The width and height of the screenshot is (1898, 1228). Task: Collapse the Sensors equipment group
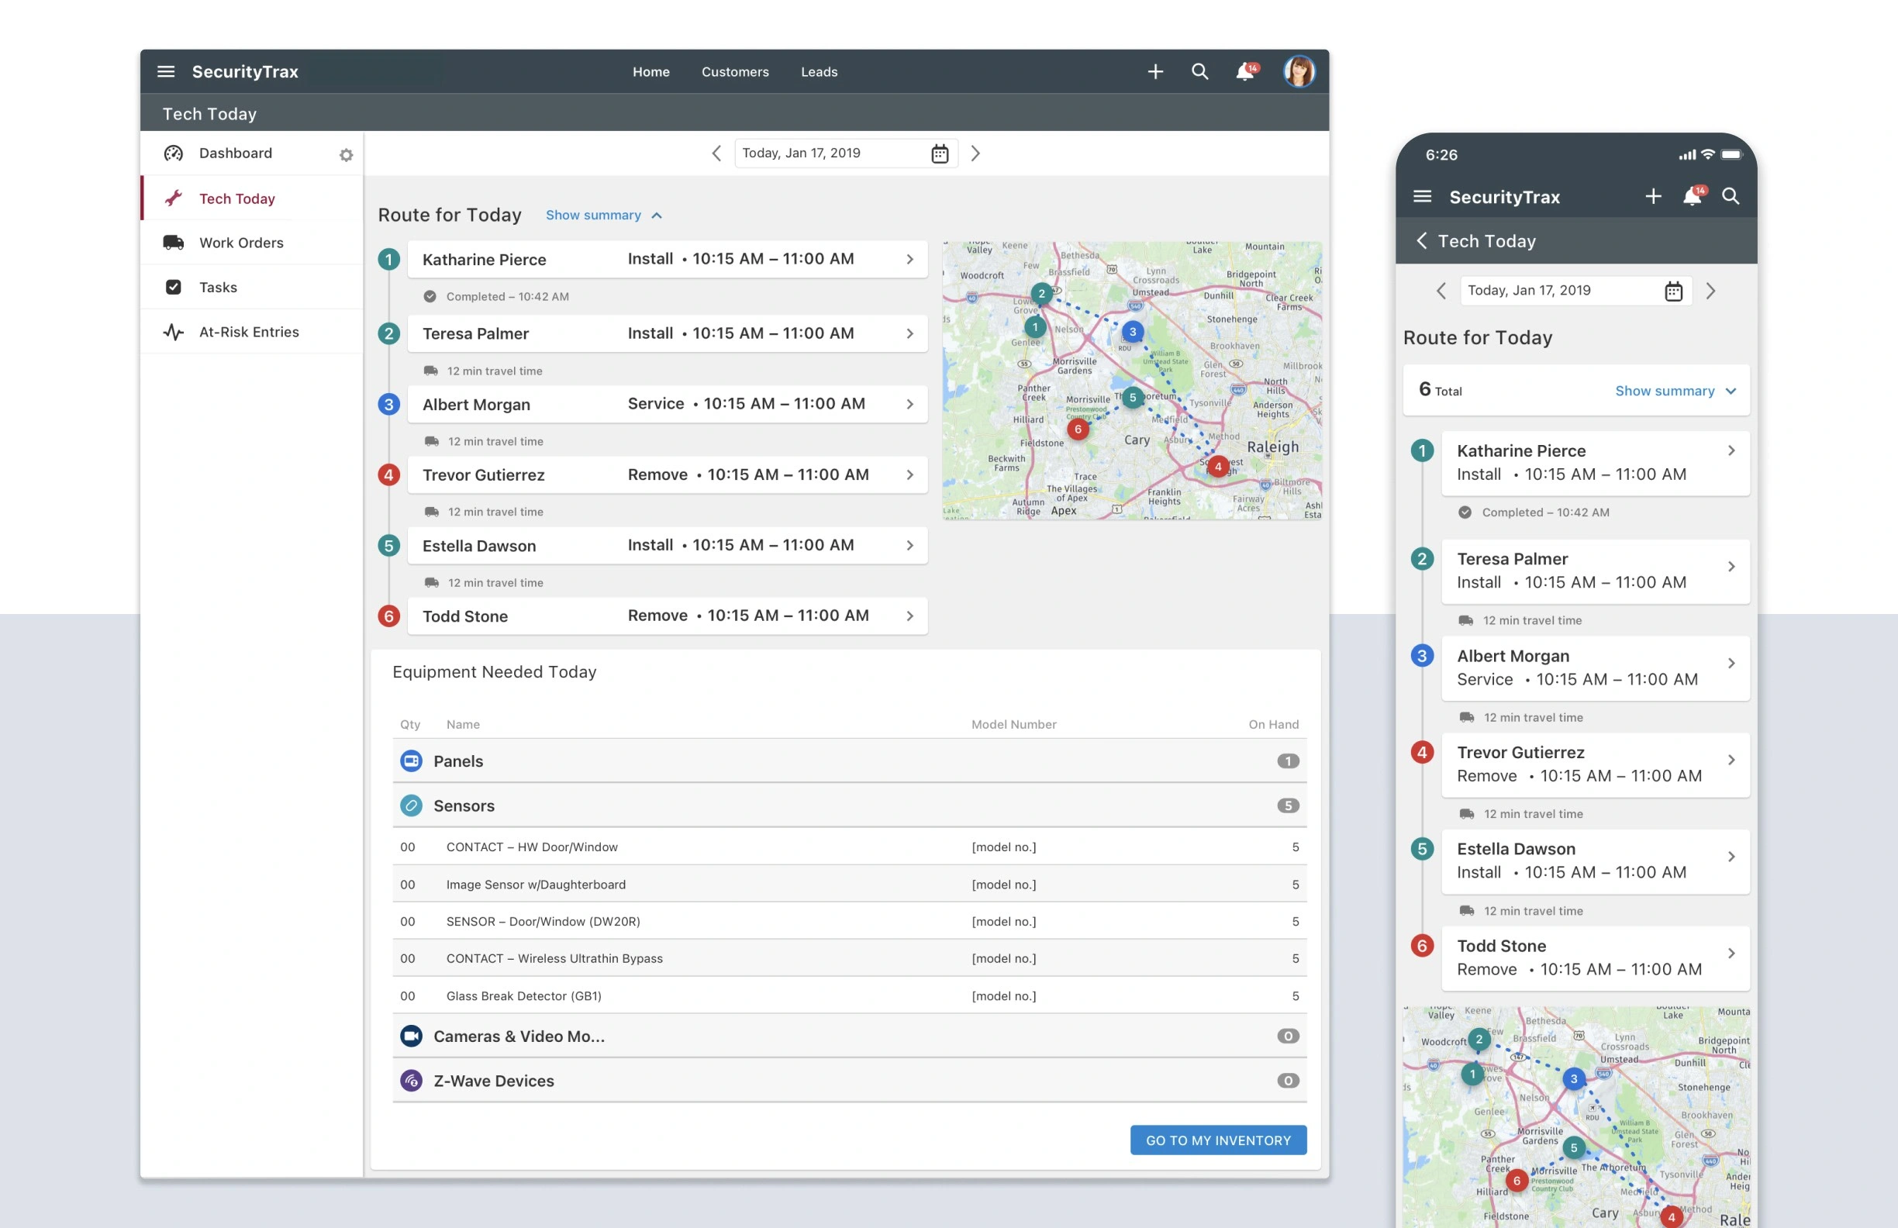(x=464, y=805)
